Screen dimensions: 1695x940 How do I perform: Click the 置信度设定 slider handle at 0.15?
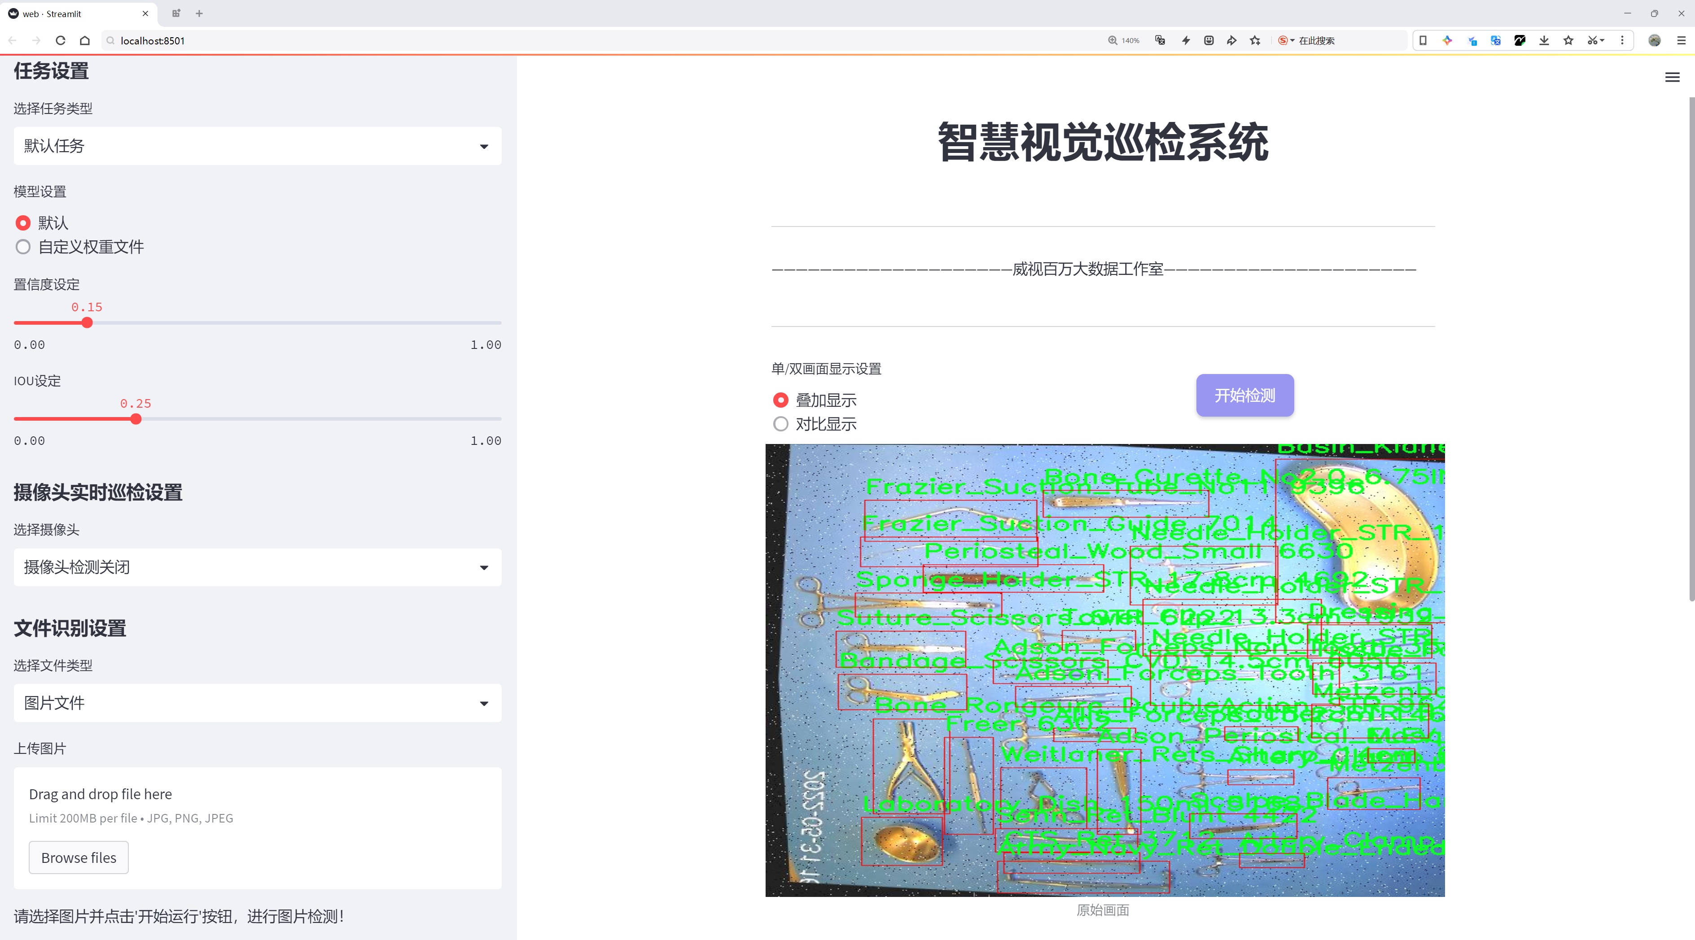(x=87, y=323)
